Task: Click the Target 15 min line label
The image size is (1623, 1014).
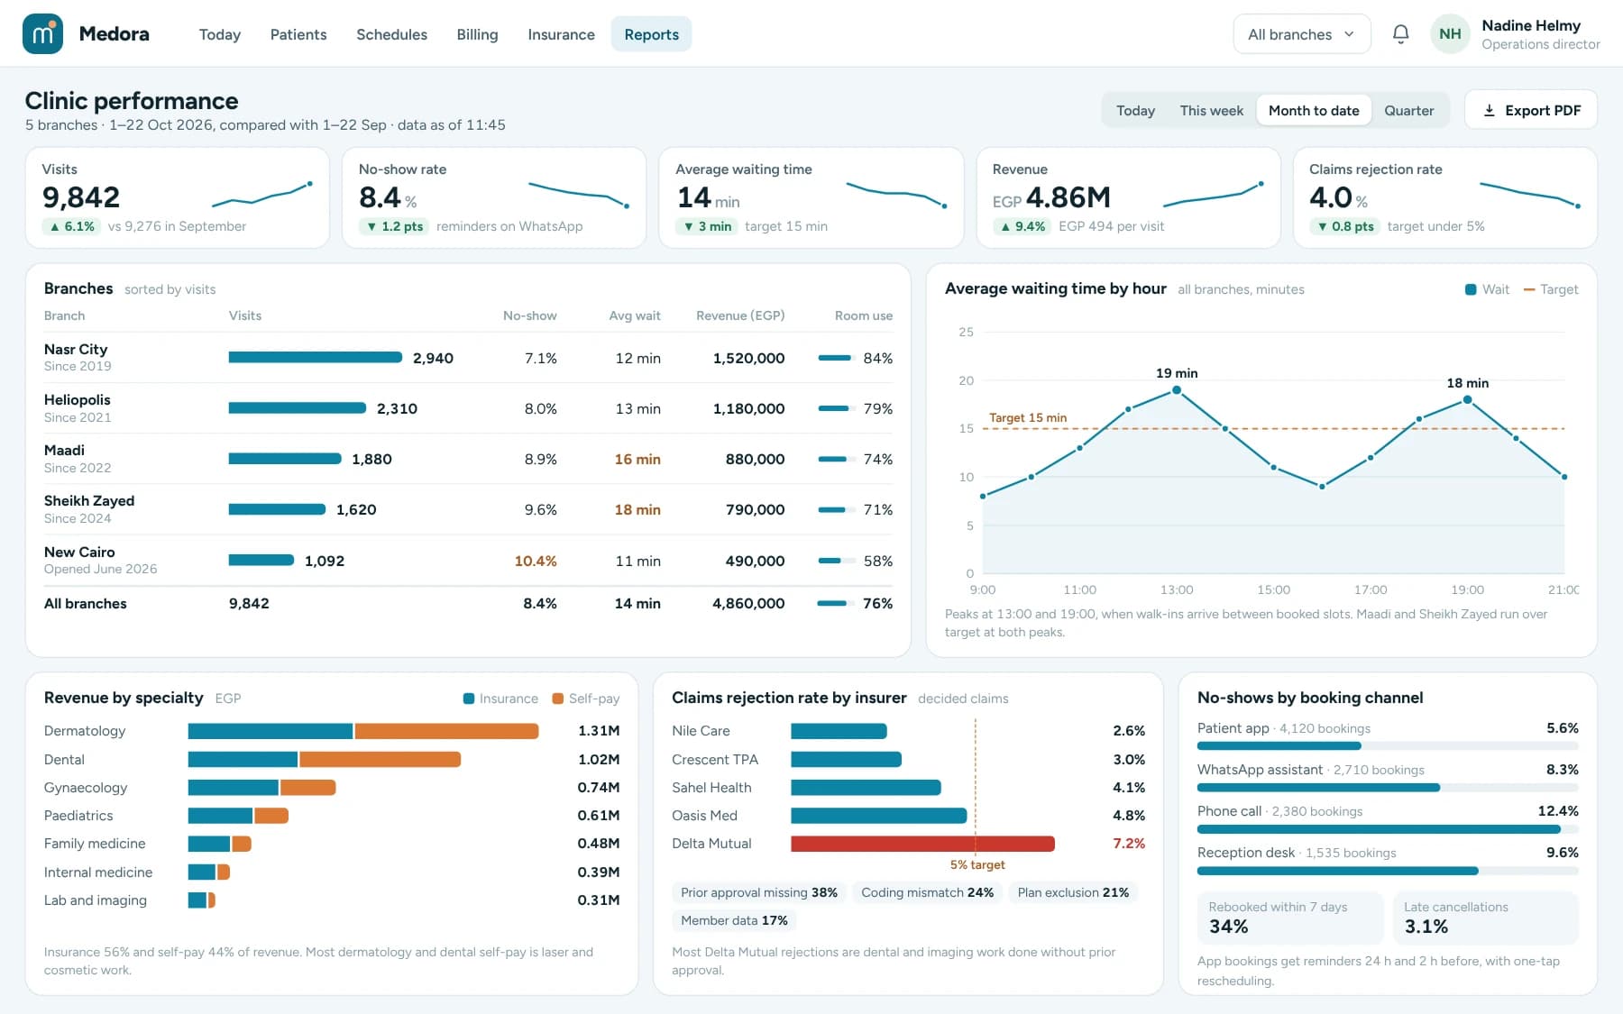Action: point(1028,417)
